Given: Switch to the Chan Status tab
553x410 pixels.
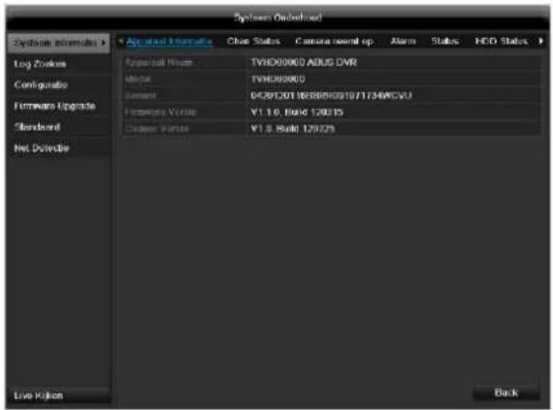Looking at the screenshot, I should (253, 42).
